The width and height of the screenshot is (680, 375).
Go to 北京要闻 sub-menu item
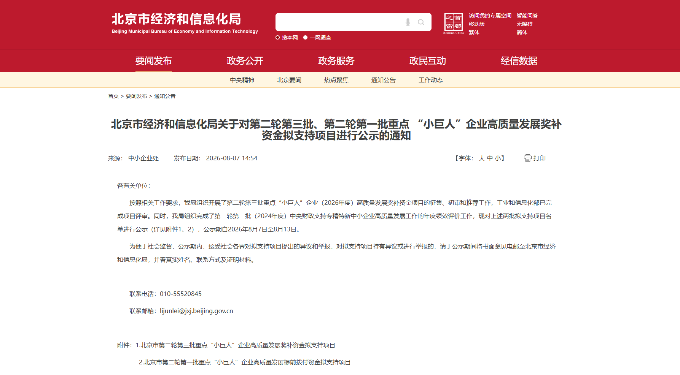click(289, 80)
